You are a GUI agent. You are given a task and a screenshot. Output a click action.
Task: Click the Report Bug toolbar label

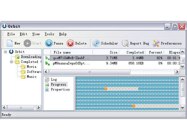140,43
